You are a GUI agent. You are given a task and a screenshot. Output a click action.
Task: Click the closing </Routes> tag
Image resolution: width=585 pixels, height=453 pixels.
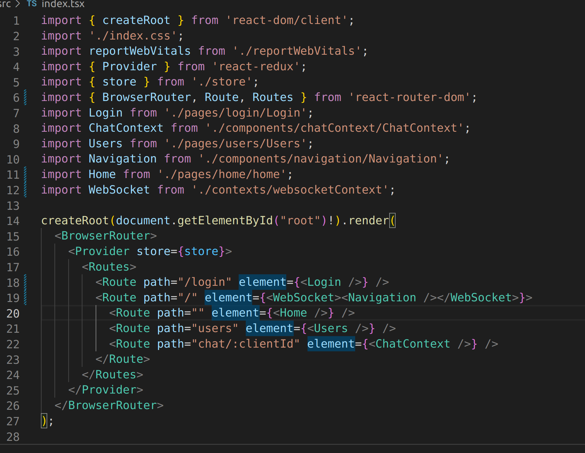pyautogui.click(x=112, y=375)
